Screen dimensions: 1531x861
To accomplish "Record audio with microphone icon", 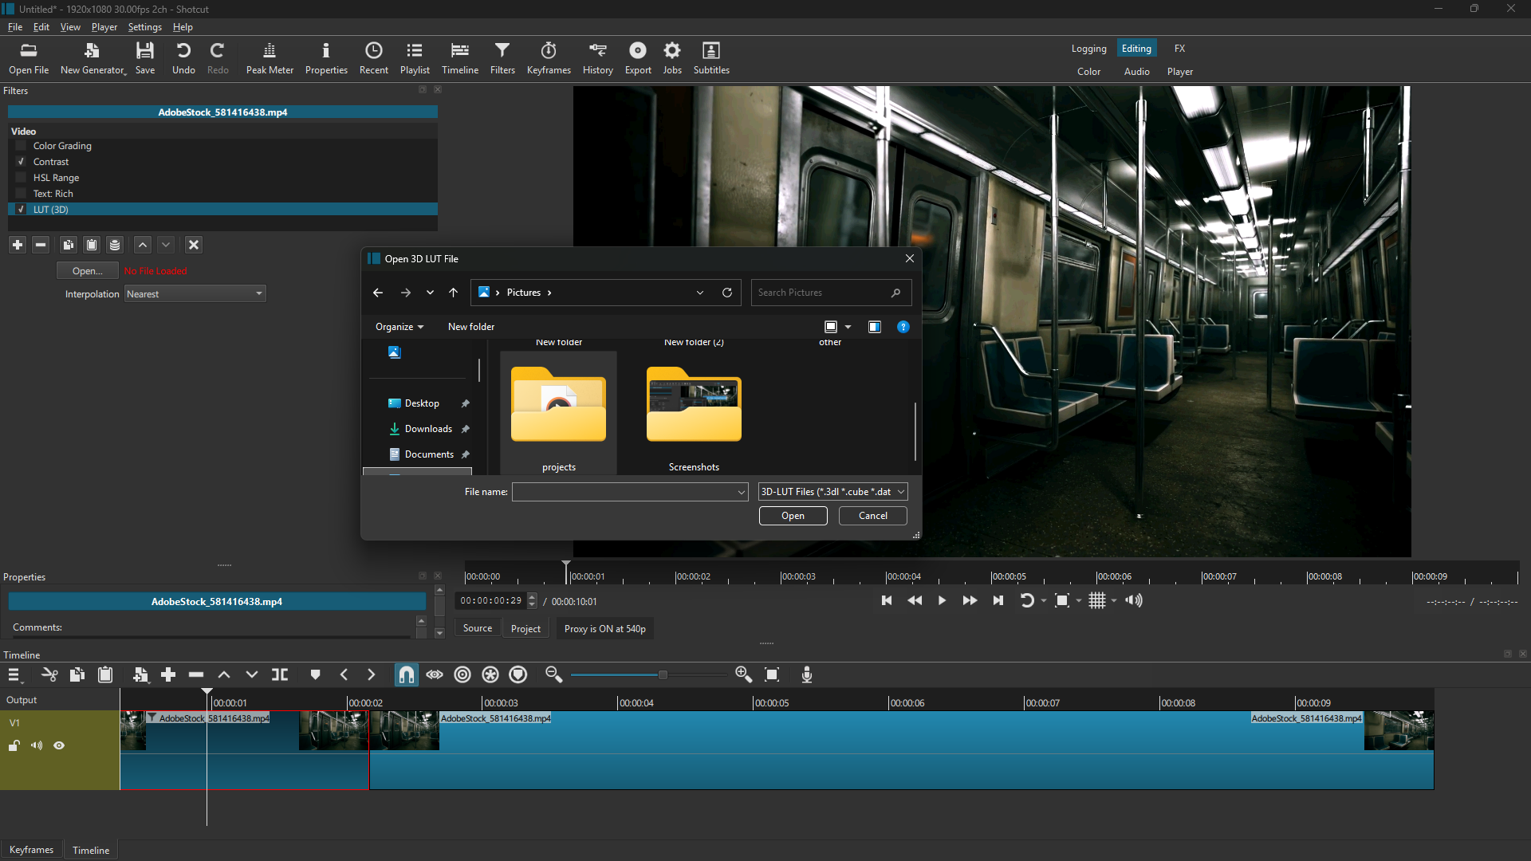I will (x=807, y=675).
